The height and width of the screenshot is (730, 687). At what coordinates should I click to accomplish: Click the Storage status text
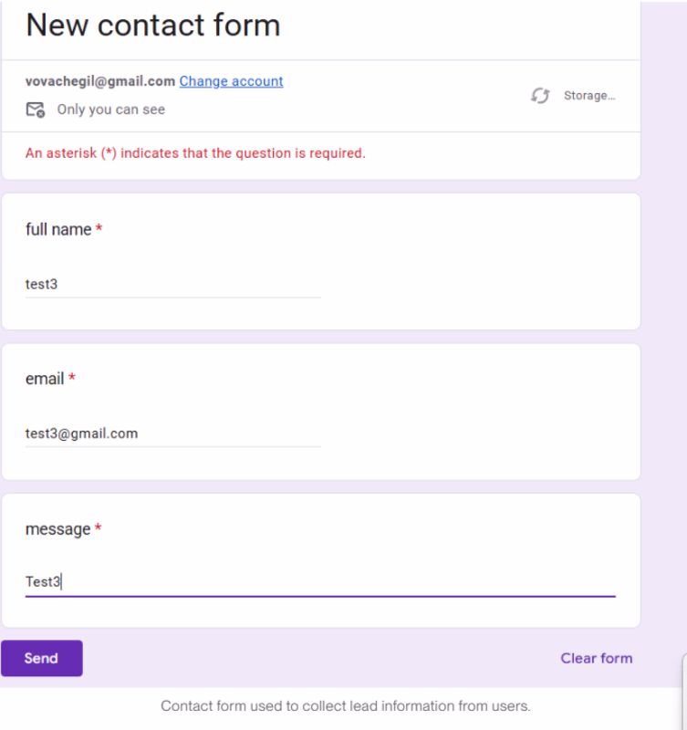[x=588, y=96]
